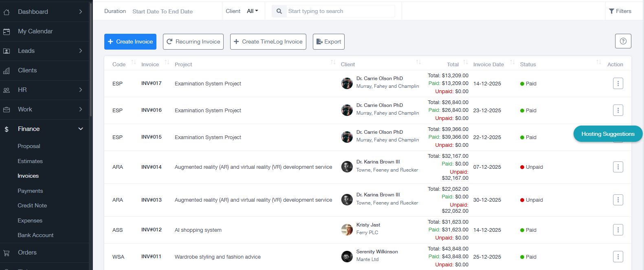Collapse the Finance sidebar section
Image resolution: width=644 pixels, height=270 pixels.
pos(80,129)
